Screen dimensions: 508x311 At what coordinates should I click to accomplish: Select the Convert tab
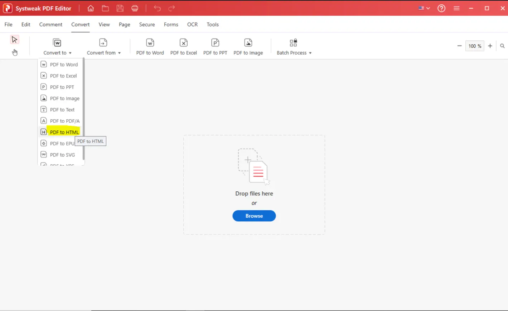[x=80, y=24]
